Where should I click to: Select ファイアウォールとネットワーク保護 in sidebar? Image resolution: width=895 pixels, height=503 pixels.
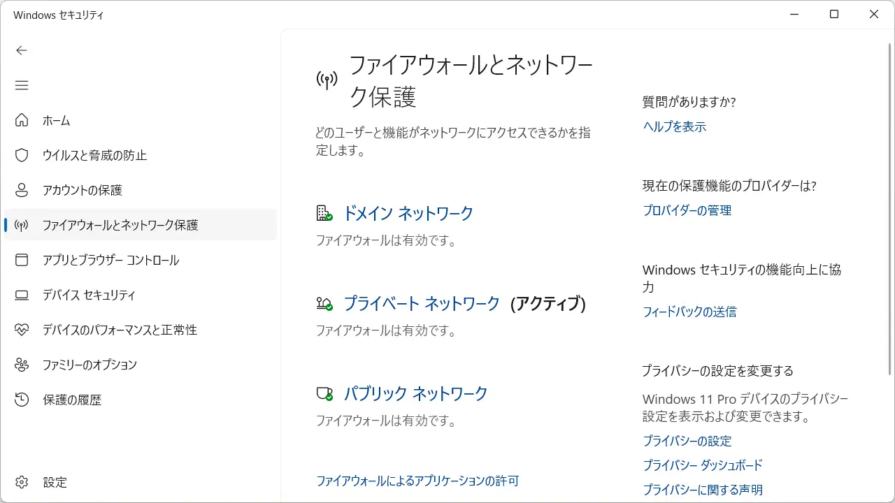(120, 225)
